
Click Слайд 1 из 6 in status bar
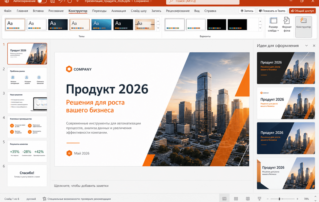12,199
